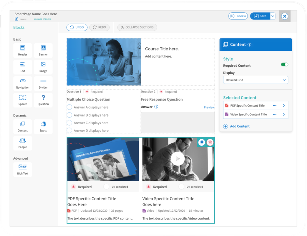The width and height of the screenshot is (307, 236).
Task: Select Answer B radio option
Action: [69, 115]
